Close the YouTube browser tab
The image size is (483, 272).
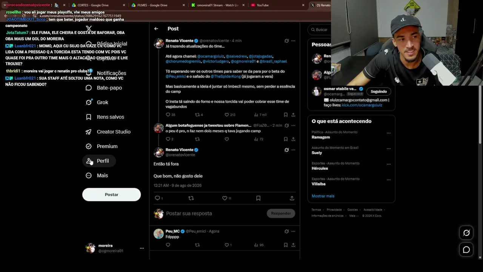point(303,5)
